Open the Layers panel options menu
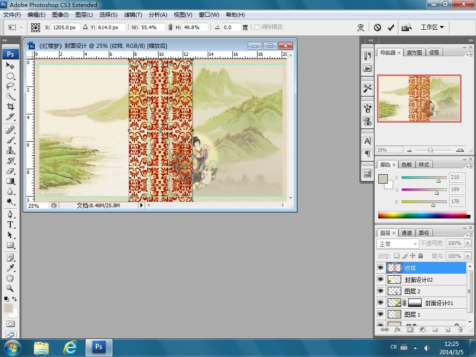 (469, 234)
